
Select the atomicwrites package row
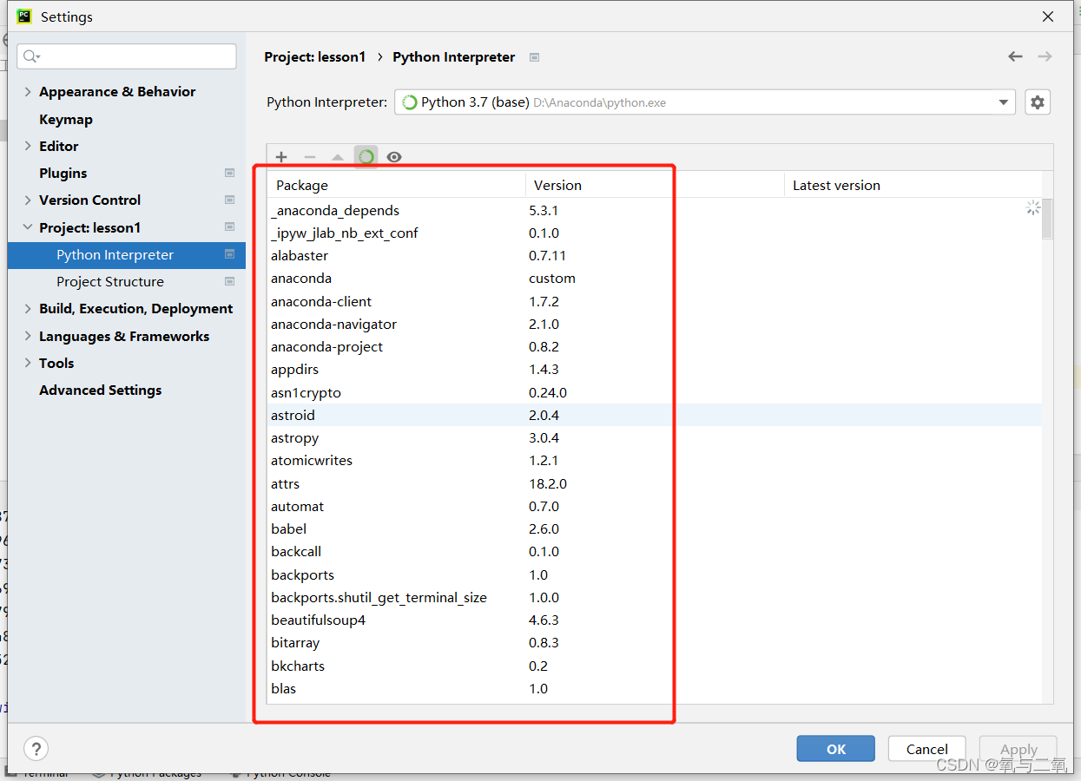(655, 461)
